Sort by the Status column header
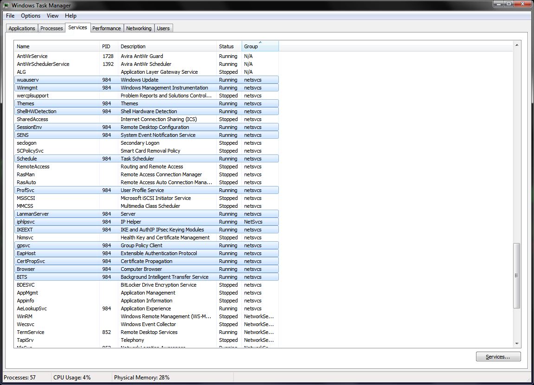This screenshot has width=534, height=385. click(x=229, y=46)
